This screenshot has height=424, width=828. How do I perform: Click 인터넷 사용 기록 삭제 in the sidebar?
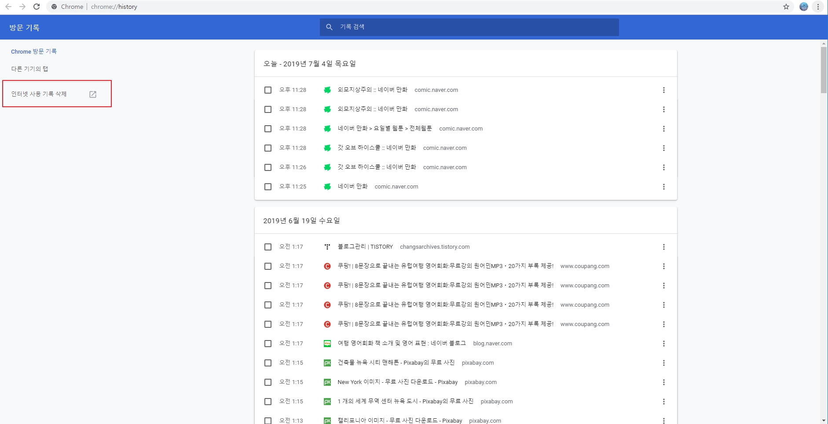coord(39,94)
